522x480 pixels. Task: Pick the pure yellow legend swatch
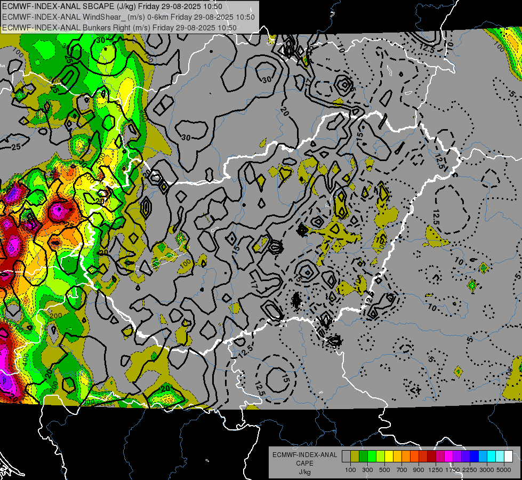pos(389,457)
